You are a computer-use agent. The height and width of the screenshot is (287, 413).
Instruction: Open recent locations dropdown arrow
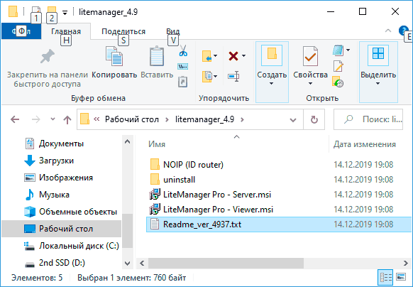coord(53,119)
